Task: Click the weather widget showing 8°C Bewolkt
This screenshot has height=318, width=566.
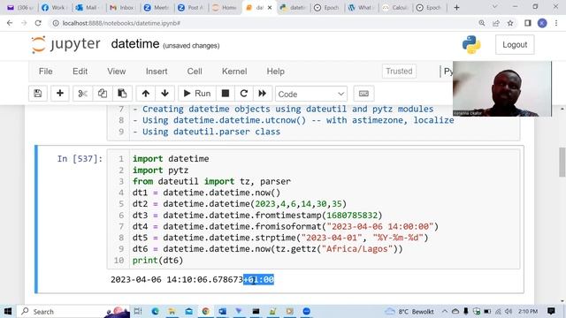Action: [x=409, y=311]
